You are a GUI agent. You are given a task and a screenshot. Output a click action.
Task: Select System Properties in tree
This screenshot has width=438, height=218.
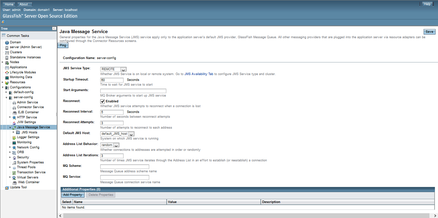pyautogui.click(x=30, y=162)
